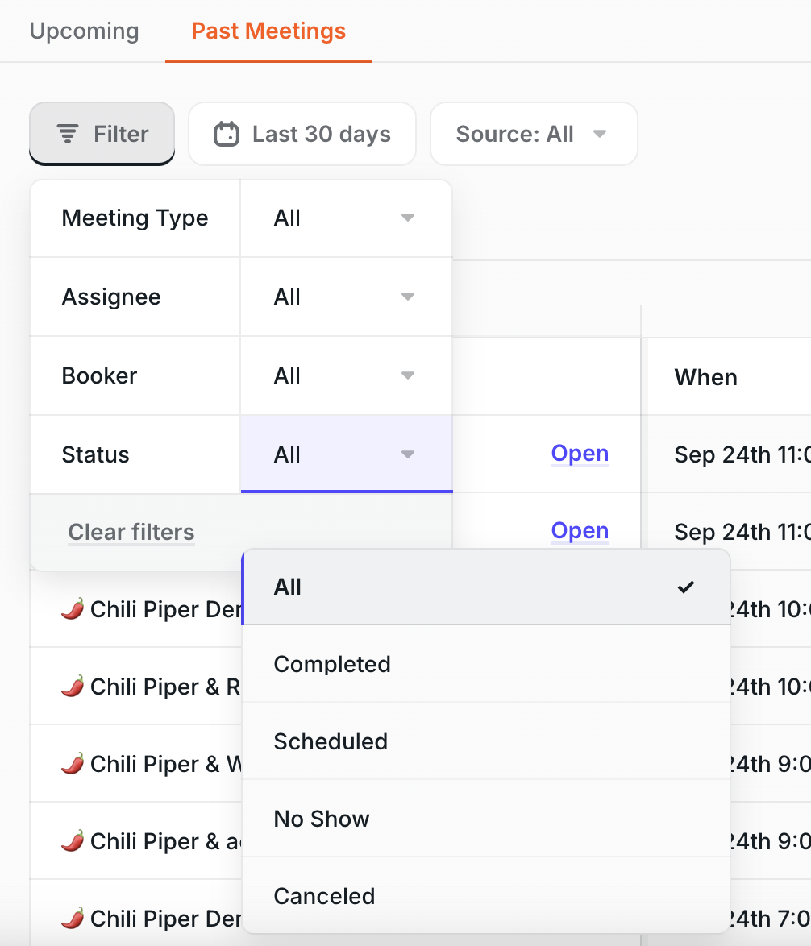
Task: Click the Filter lines icon
Action: pos(68,133)
